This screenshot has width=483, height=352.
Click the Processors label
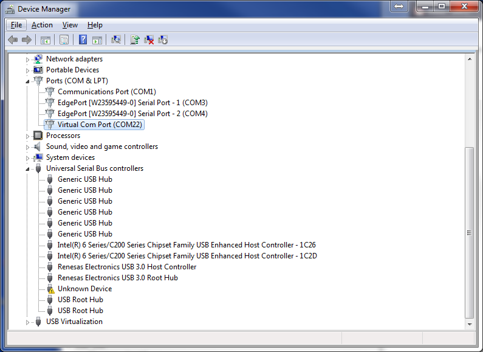[63, 136]
